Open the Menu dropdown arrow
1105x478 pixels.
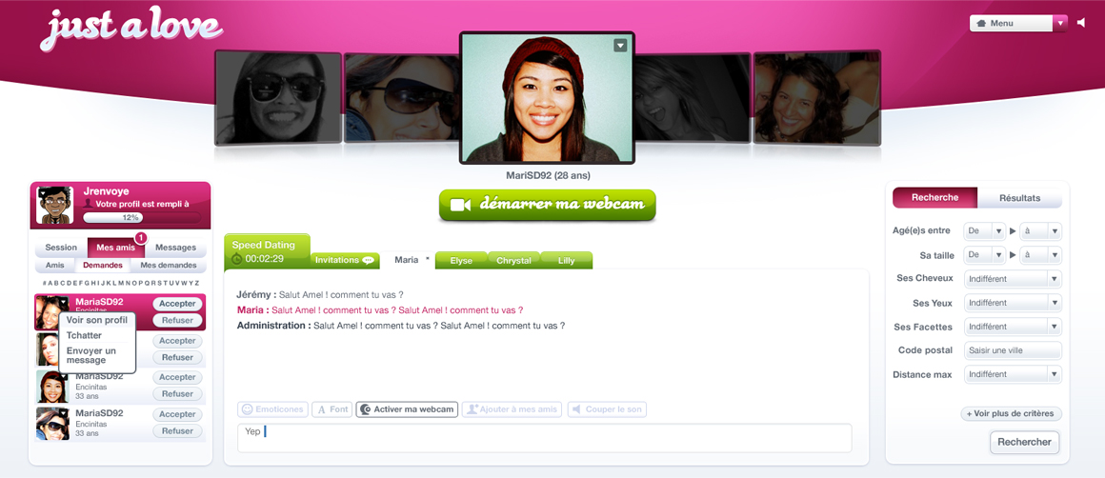pos(1060,23)
